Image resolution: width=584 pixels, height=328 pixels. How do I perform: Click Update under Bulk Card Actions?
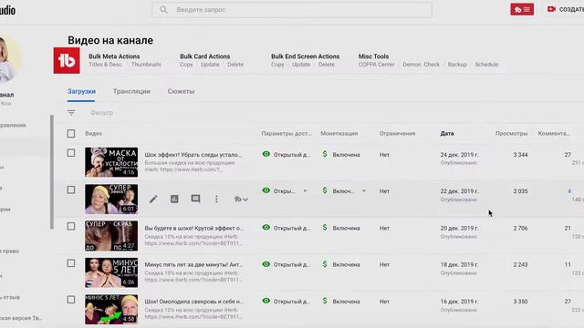[x=210, y=65]
